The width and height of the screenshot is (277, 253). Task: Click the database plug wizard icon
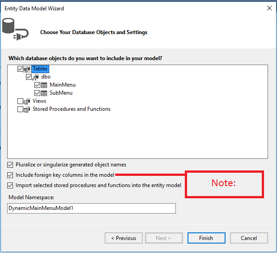tap(15, 30)
